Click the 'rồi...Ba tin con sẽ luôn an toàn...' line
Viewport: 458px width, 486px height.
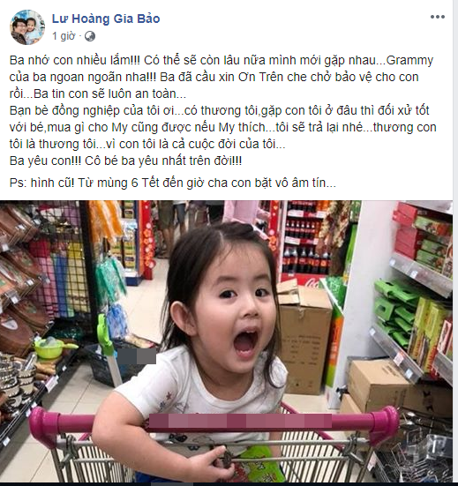98,93
